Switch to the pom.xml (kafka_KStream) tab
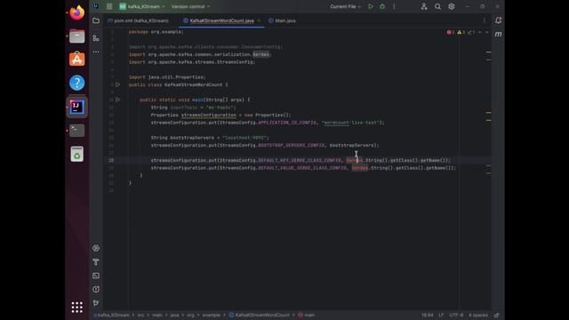Image resolution: width=569 pixels, height=320 pixels. coord(139,20)
